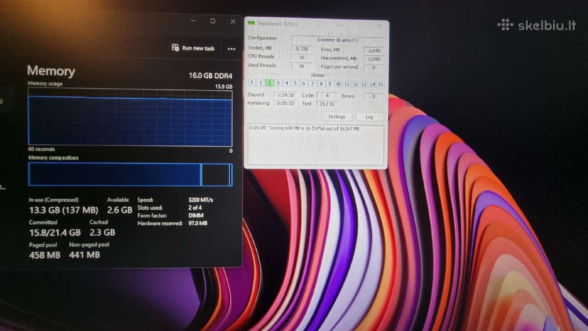Select status box for thread 4
Viewport: 588px width, 331px height.
tap(287, 83)
